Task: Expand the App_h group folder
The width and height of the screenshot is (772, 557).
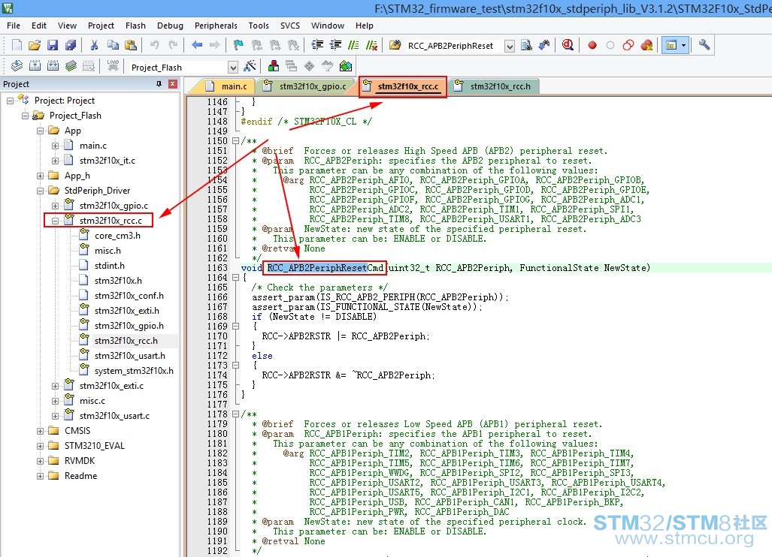Action: (41, 176)
